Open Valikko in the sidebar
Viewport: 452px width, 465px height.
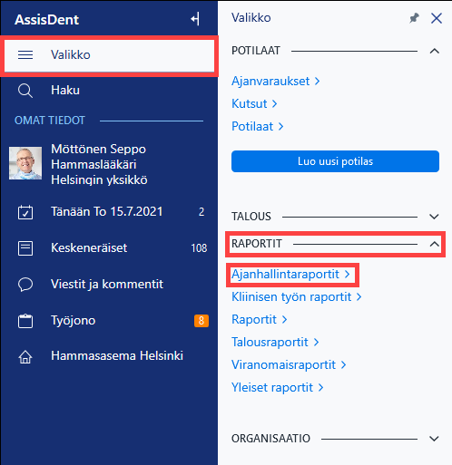pos(109,55)
